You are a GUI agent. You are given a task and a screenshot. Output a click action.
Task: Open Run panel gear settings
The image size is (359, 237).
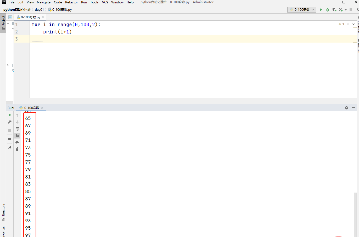346,108
